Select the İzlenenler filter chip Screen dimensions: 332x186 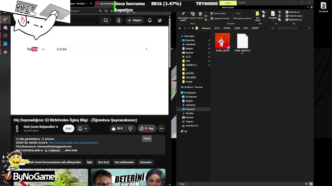[x=146, y=162]
